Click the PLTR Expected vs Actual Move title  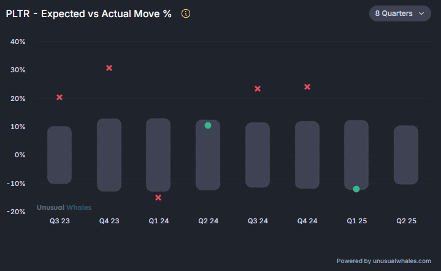pyautogui.click(x=89, y=13)
